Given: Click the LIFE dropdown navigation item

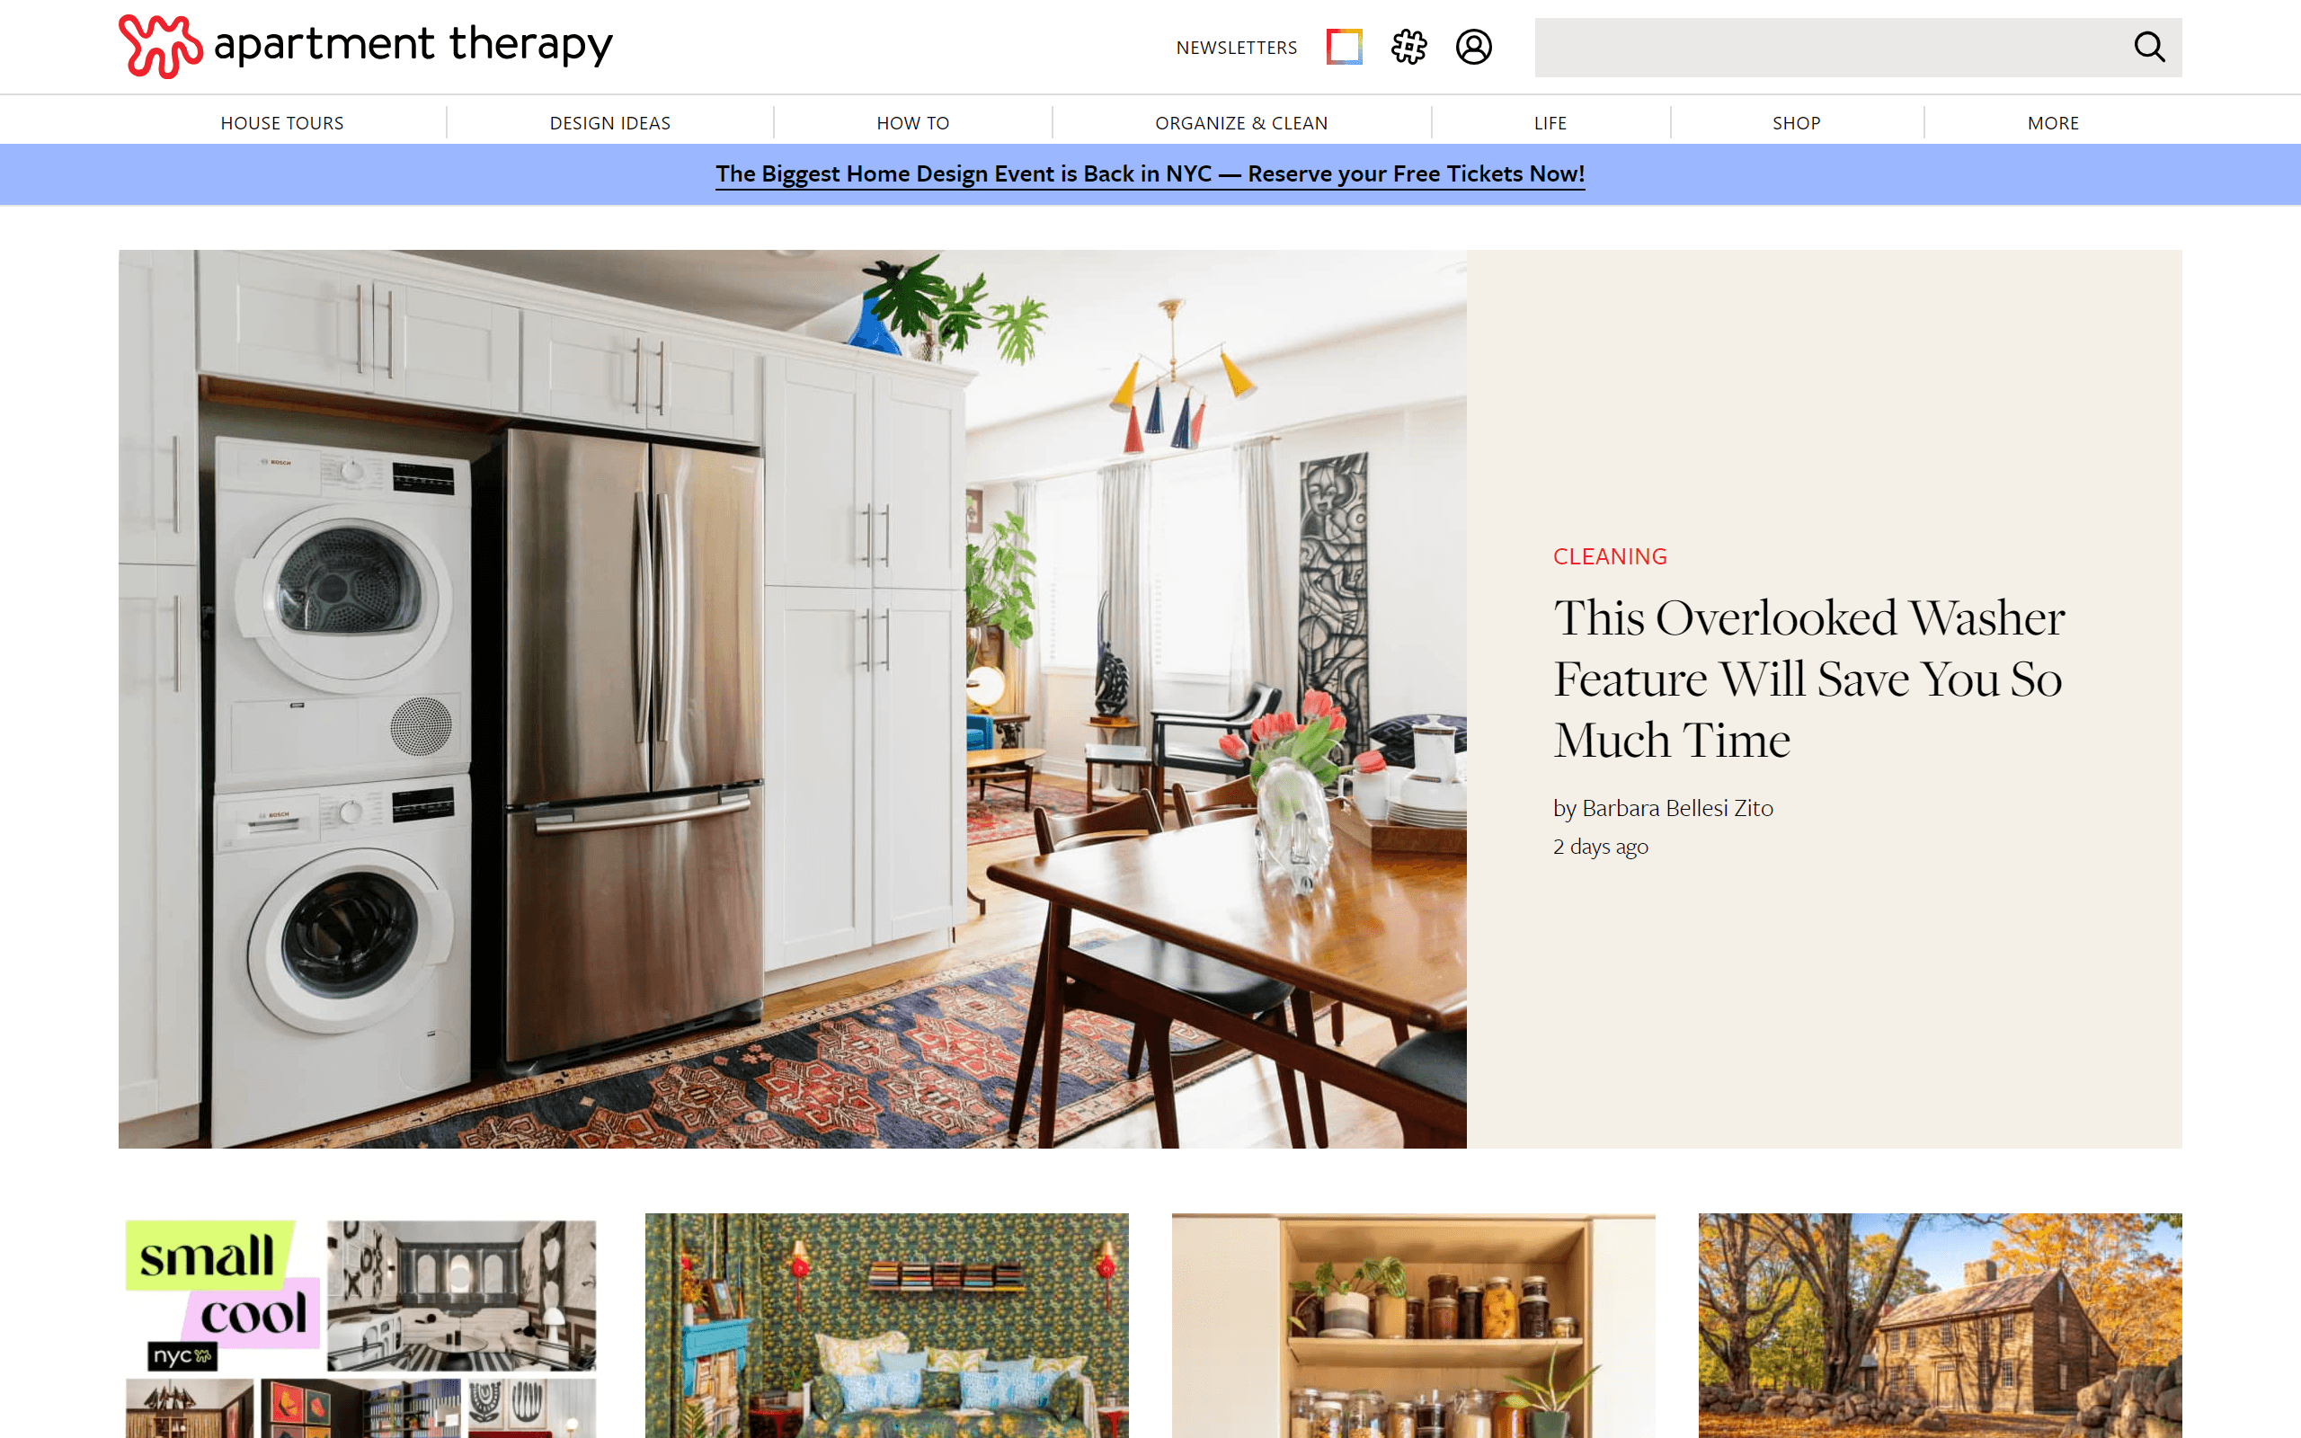Looking at the screenshot, I should point(1549,122).
